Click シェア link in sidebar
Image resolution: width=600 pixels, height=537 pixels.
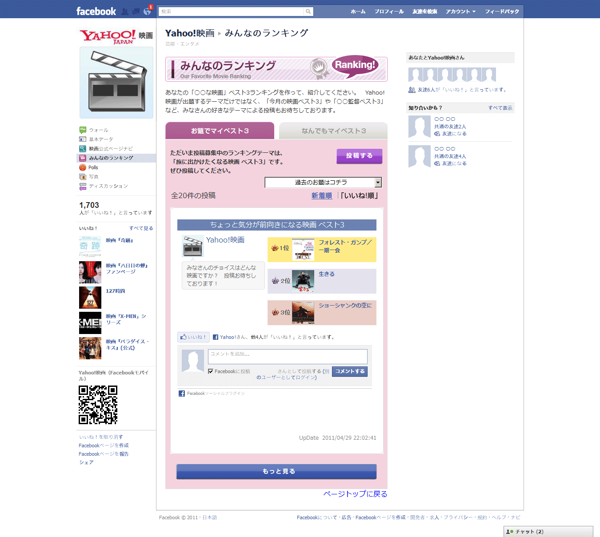[x=86, y=462]
